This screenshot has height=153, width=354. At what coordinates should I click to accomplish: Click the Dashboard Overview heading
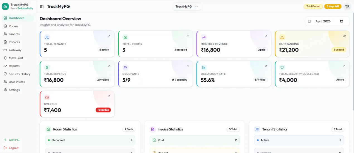[60, 19]
